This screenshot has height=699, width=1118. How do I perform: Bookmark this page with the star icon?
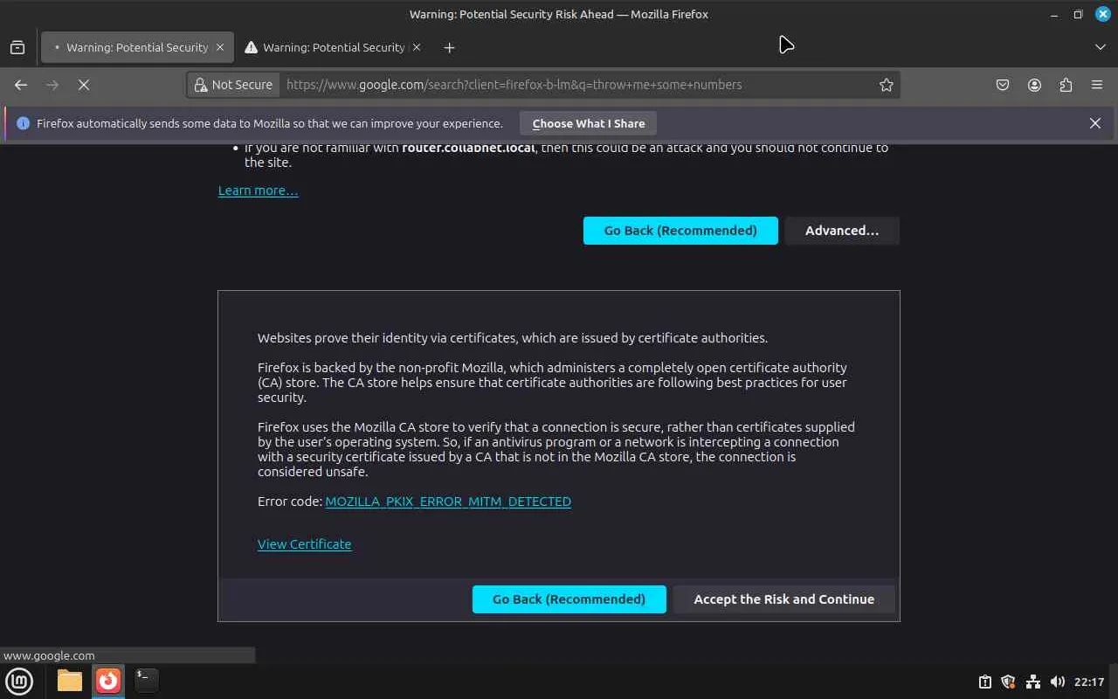(x=887, y=85)
